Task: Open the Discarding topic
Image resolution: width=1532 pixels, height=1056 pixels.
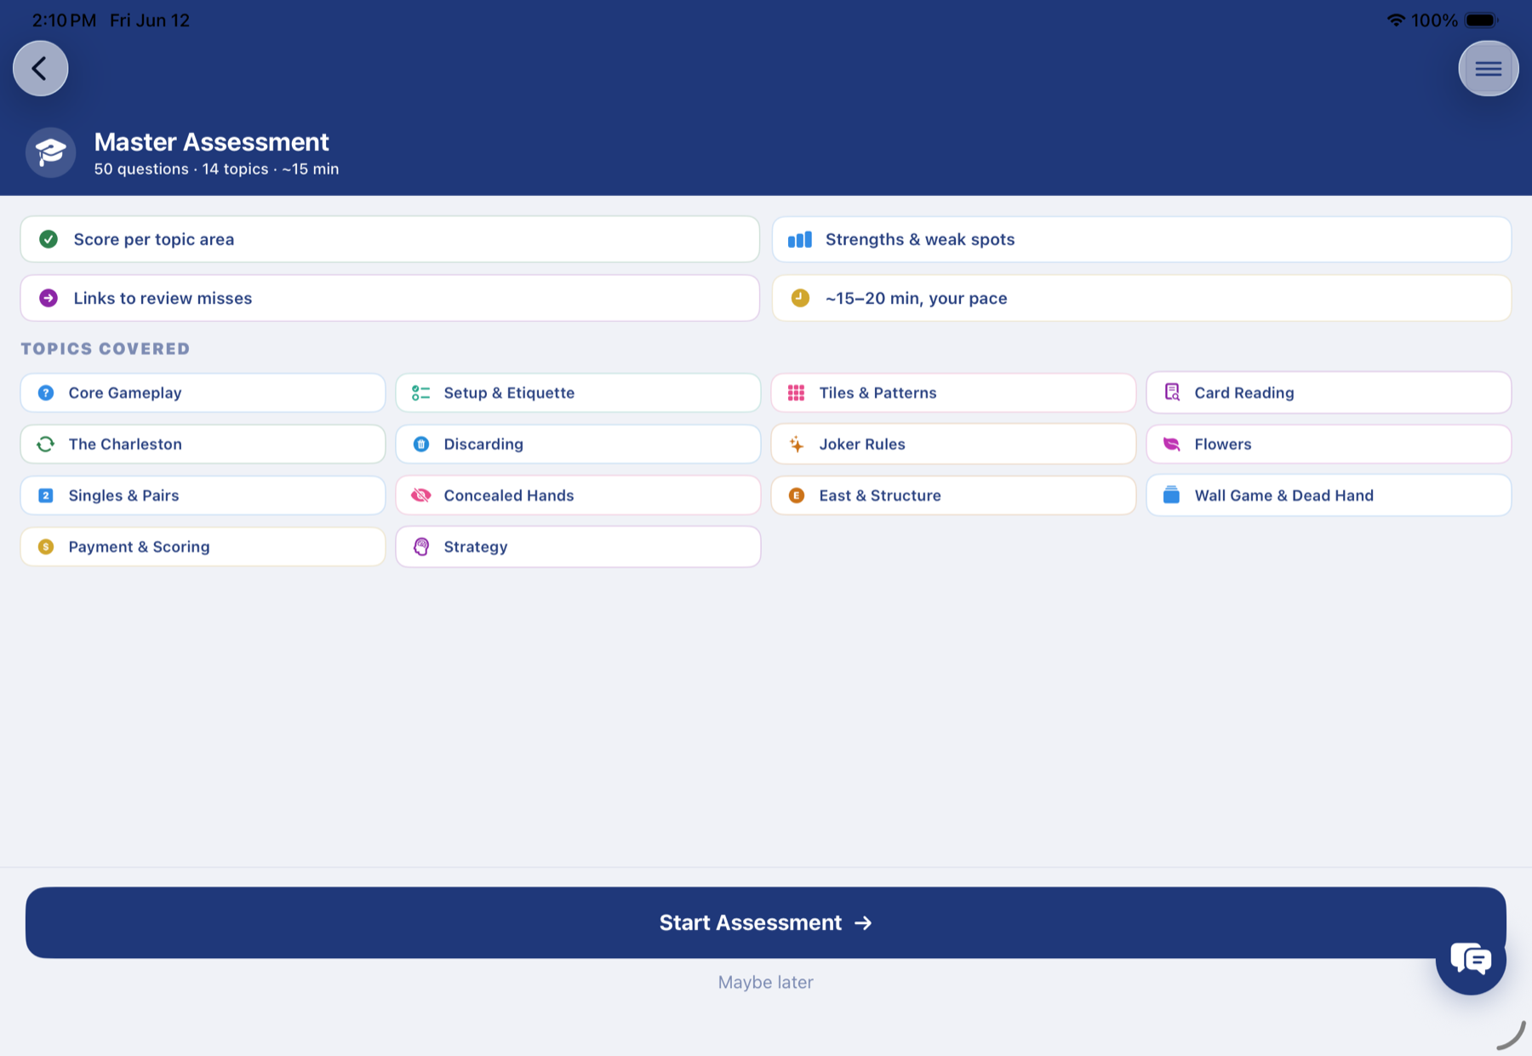Action: pos(578,444)
